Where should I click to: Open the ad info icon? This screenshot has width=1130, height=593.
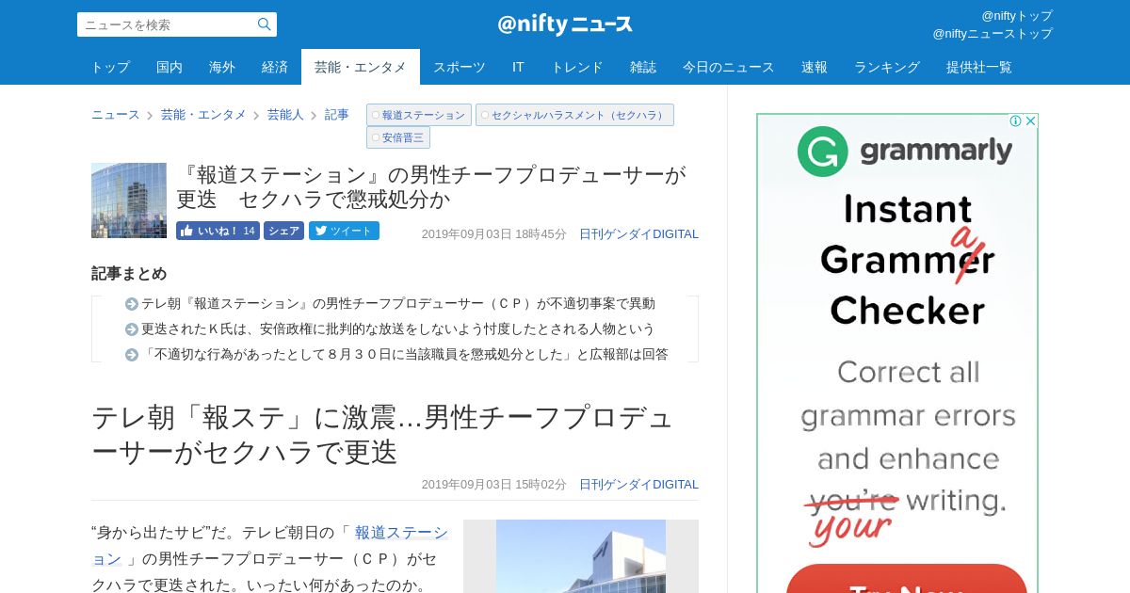click(1015, 121)
